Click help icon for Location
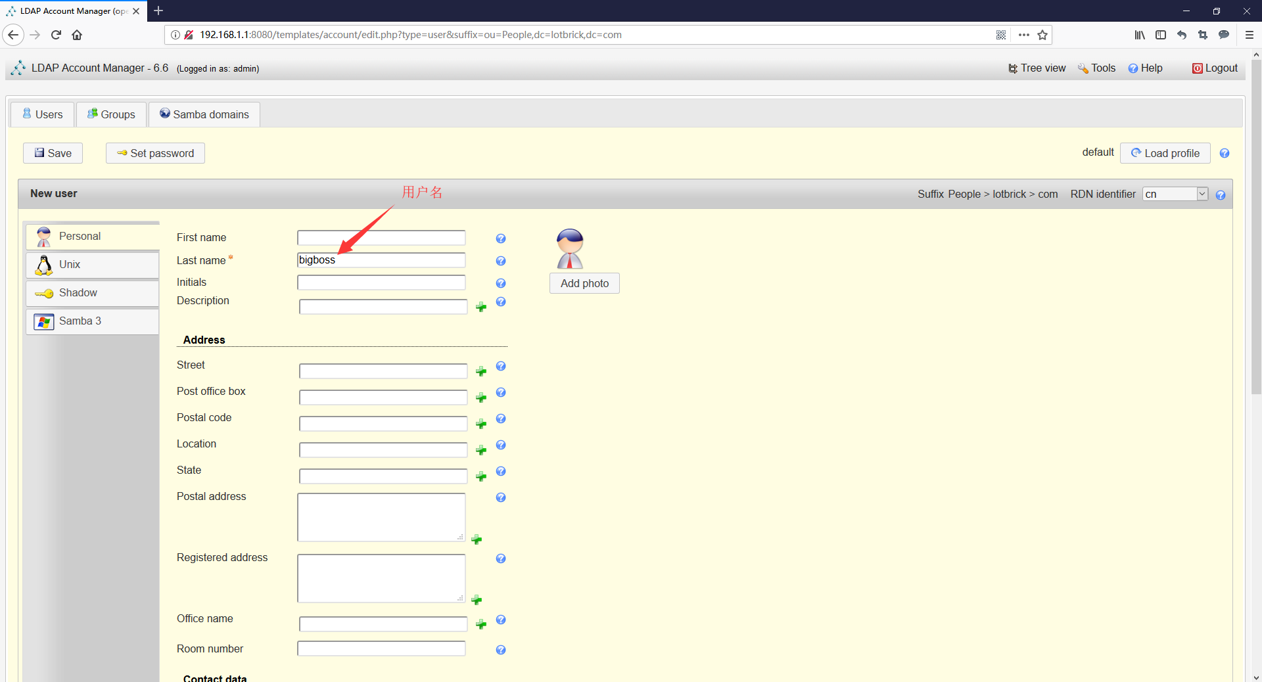This screenshot has height=682, width=1262. (501, 445)
